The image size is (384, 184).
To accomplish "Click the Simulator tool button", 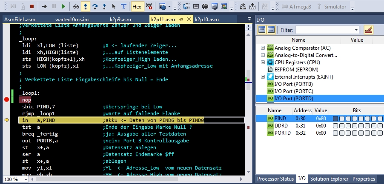I will coord(335,6).
